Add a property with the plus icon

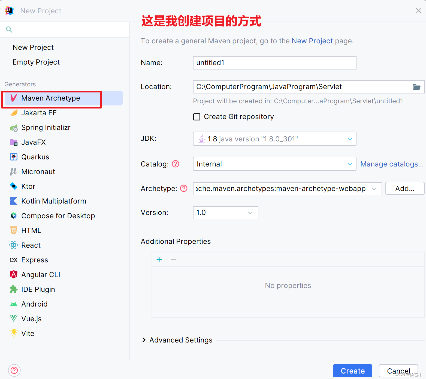coord(159,260)
